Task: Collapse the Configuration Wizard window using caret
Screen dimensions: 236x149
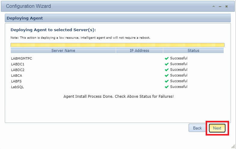Action: [213, 6]
